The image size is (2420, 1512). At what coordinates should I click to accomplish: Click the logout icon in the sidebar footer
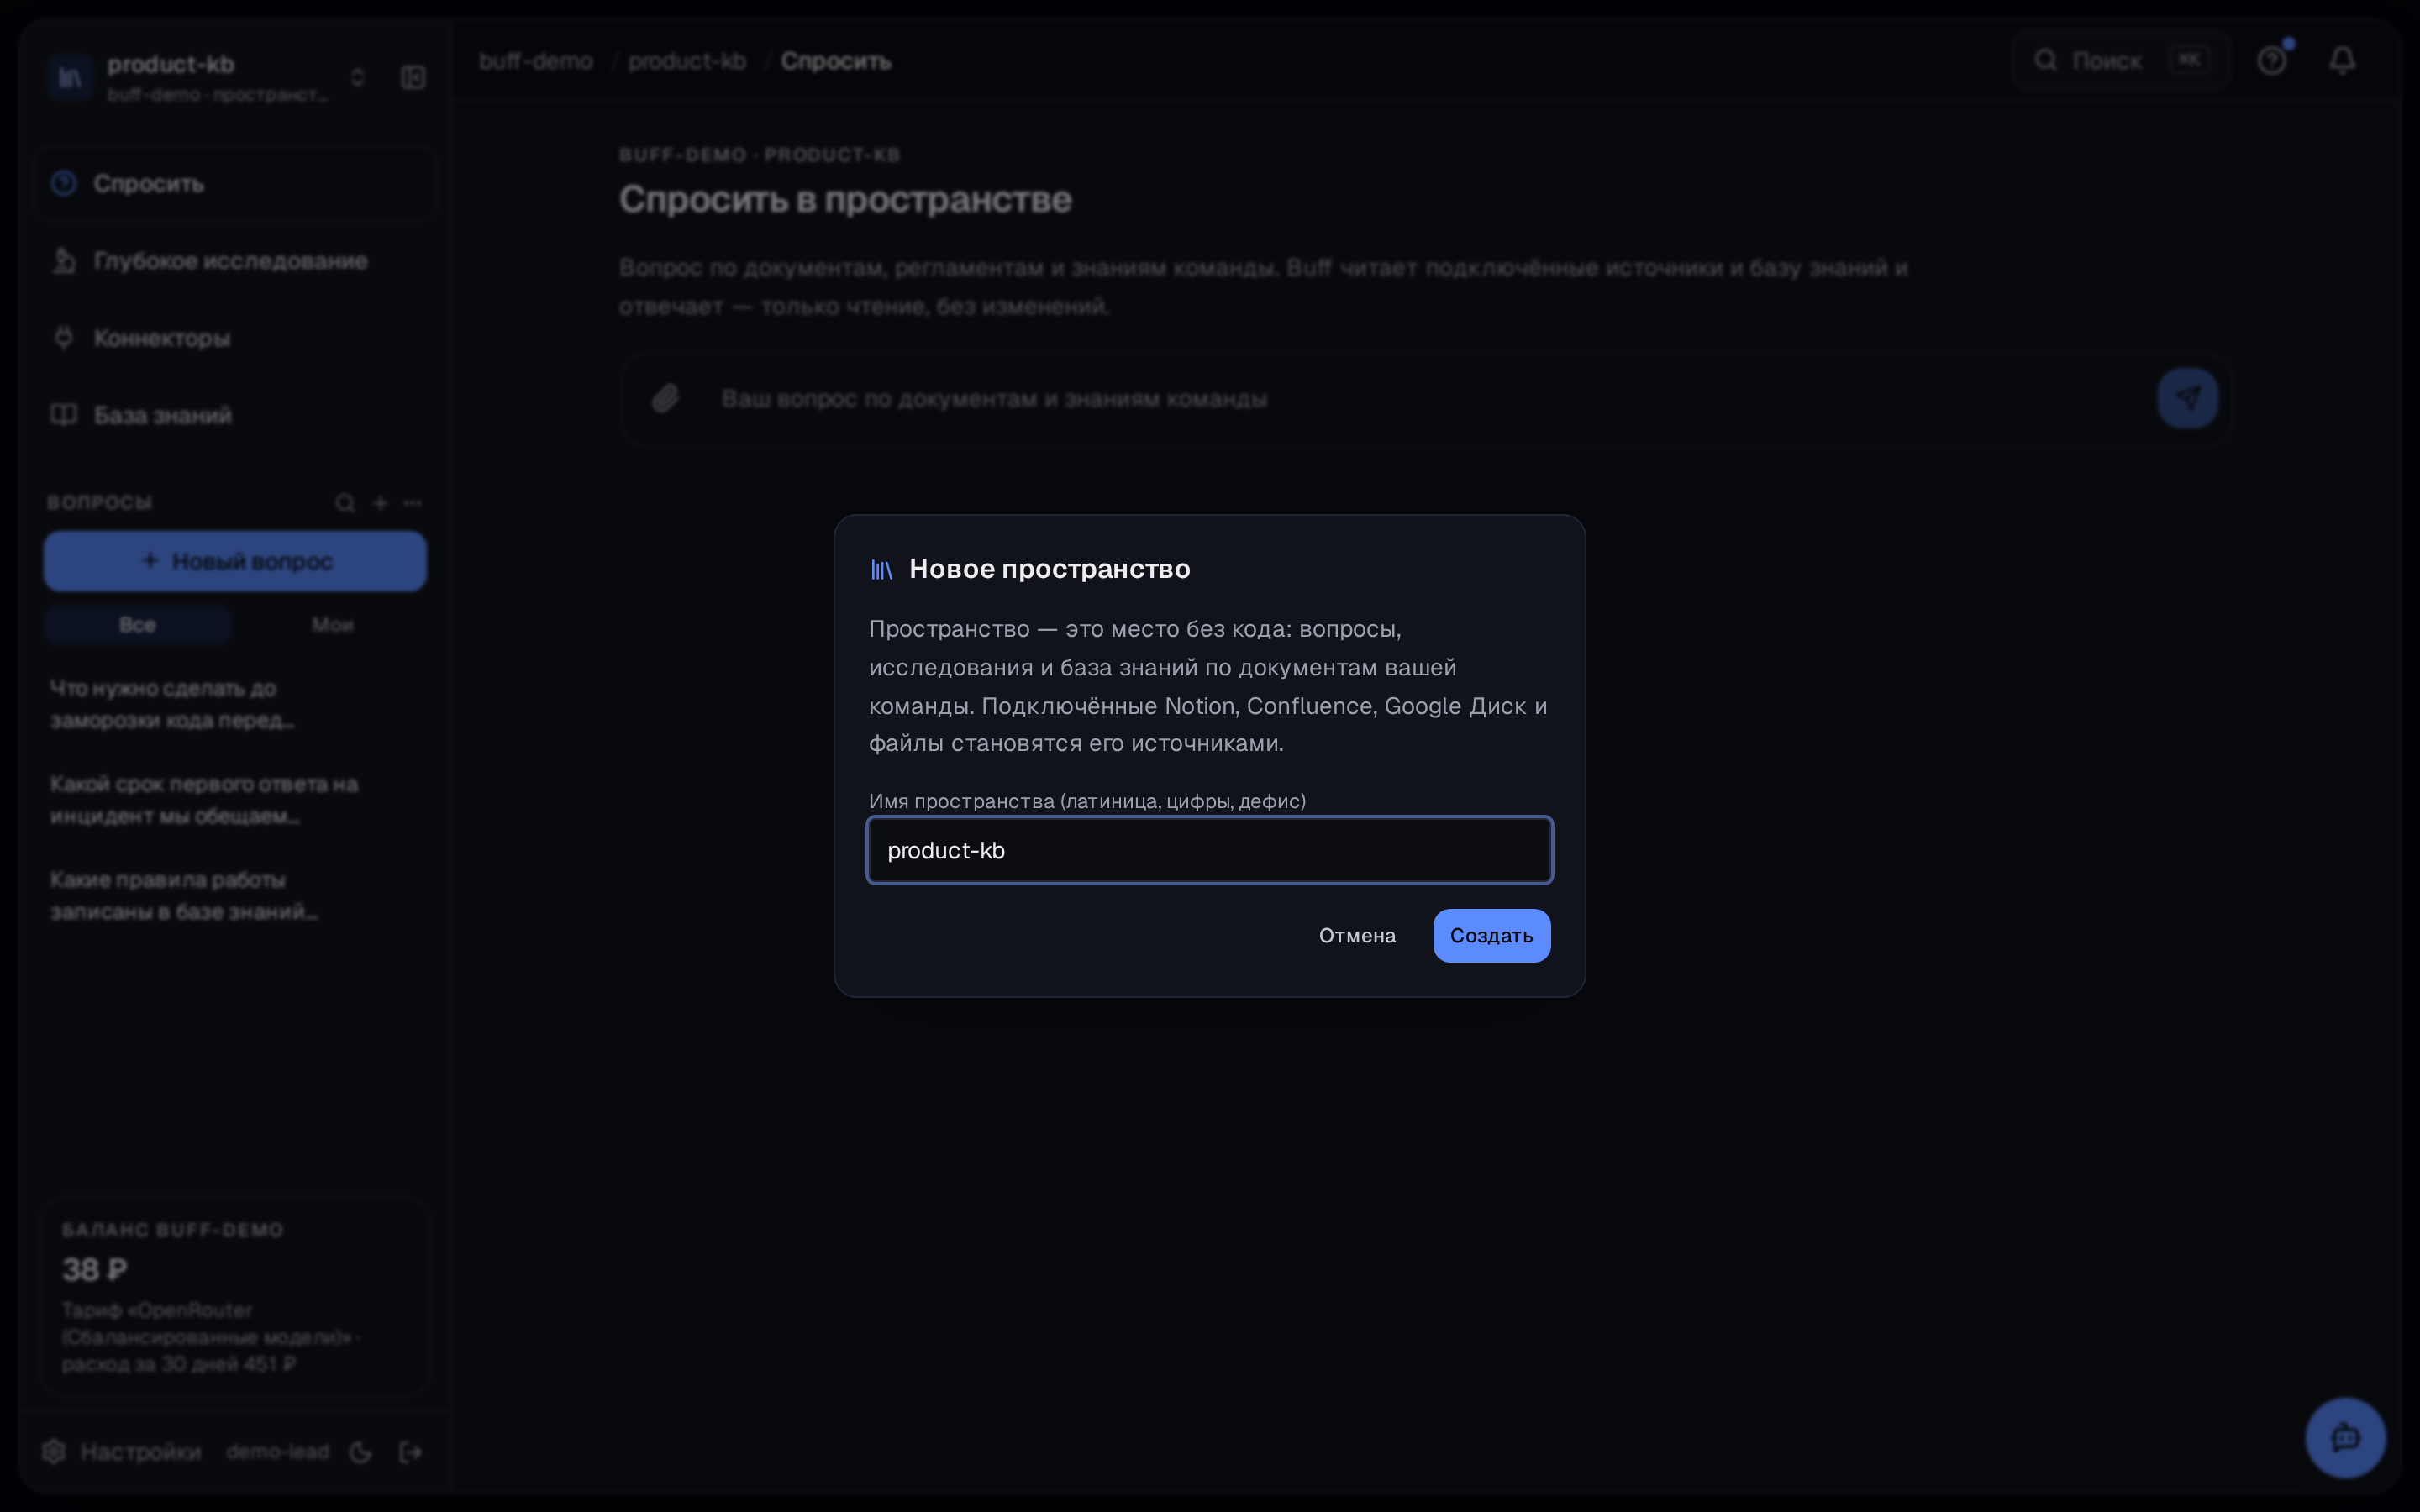[410, 1452]
